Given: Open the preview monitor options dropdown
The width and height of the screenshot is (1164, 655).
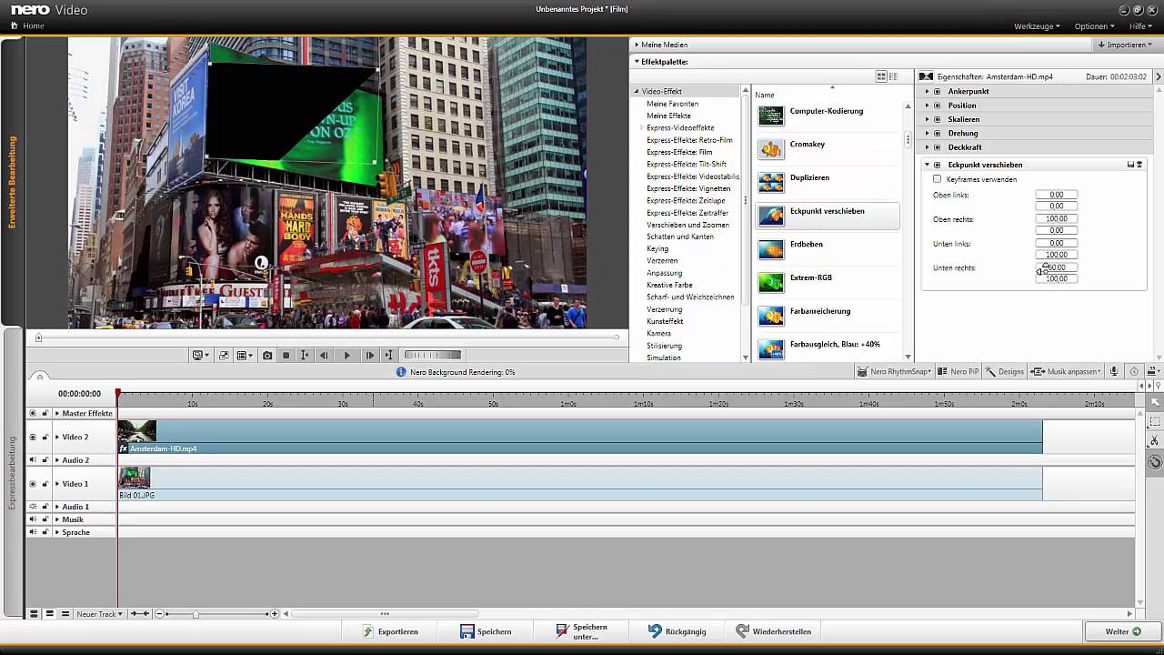Looking at the screenshot, I should point(201,356).
